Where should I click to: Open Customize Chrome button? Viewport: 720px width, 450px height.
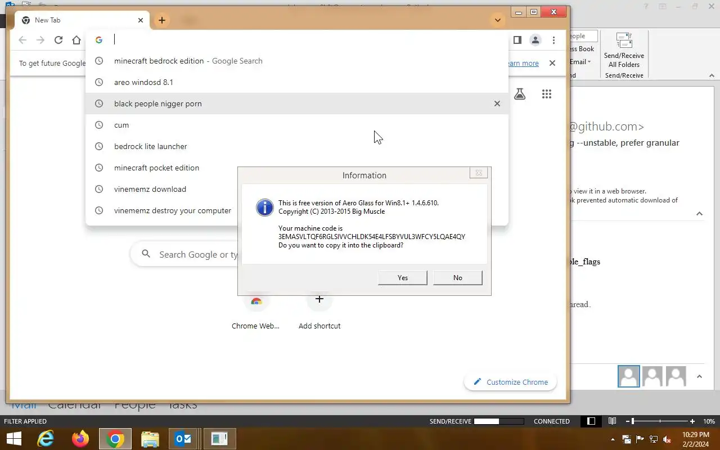(510, 382)
